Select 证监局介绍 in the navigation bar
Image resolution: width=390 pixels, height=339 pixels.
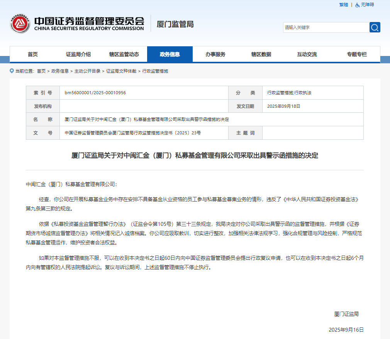[x=78, y=54]
